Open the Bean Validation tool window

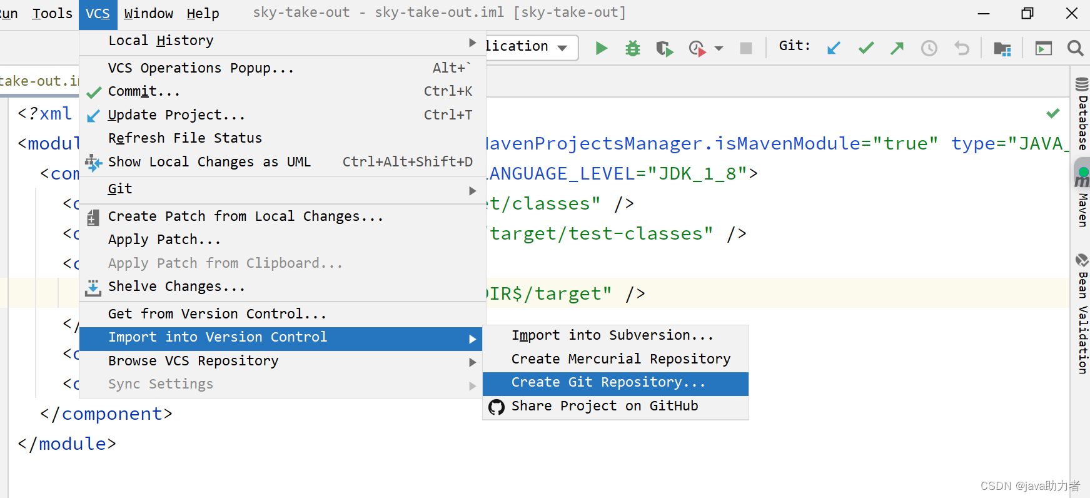click(x=1082, y=313)
